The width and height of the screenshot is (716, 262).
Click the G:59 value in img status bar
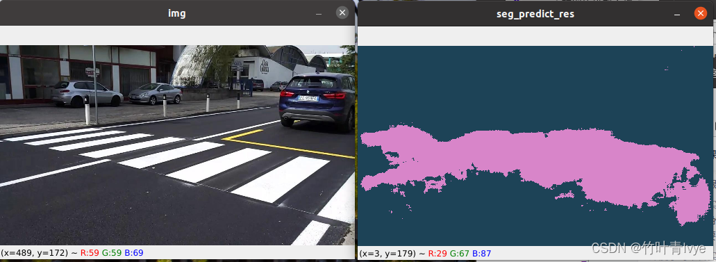(112, 252)
